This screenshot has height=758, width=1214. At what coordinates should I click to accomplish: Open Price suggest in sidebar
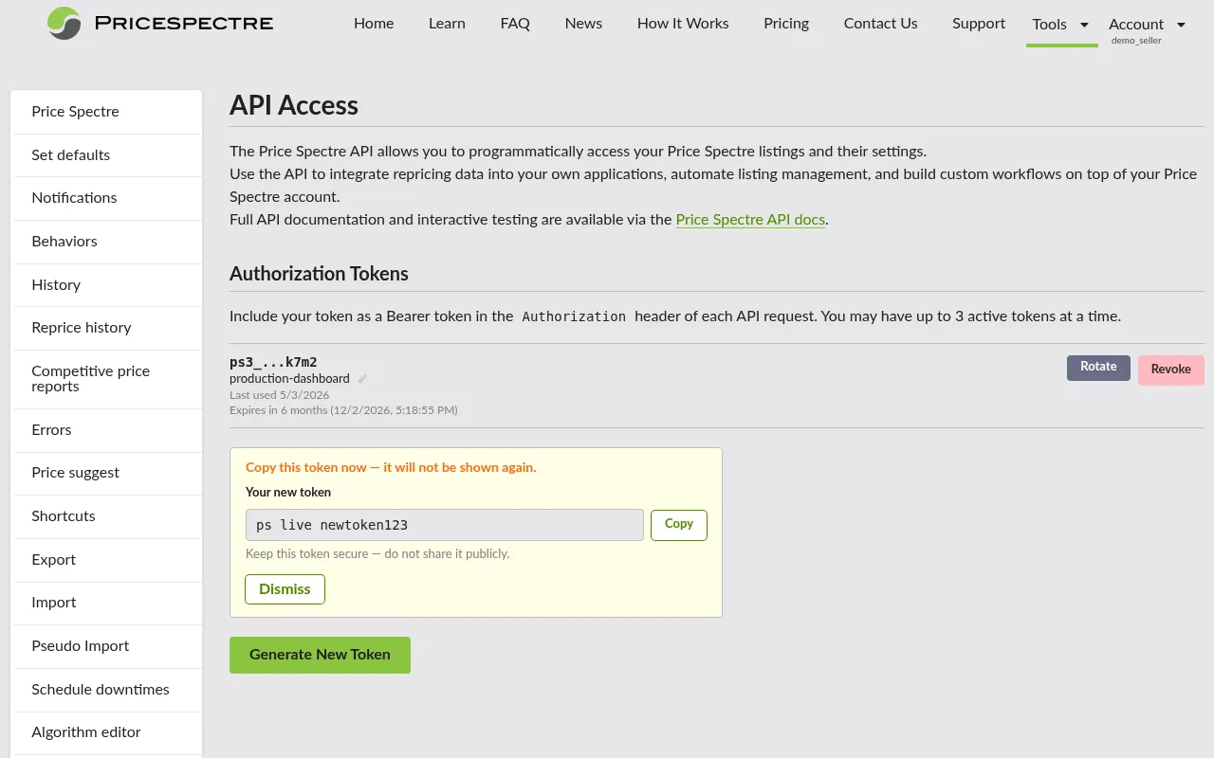click(108, 473)
